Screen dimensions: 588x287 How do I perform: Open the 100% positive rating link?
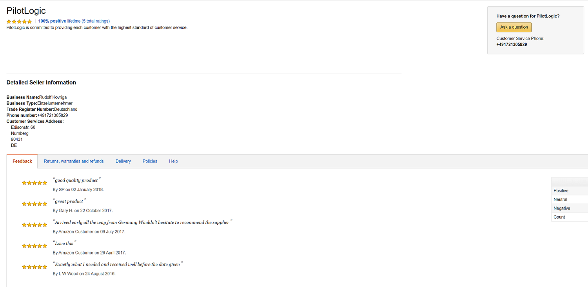click(52, 21)
